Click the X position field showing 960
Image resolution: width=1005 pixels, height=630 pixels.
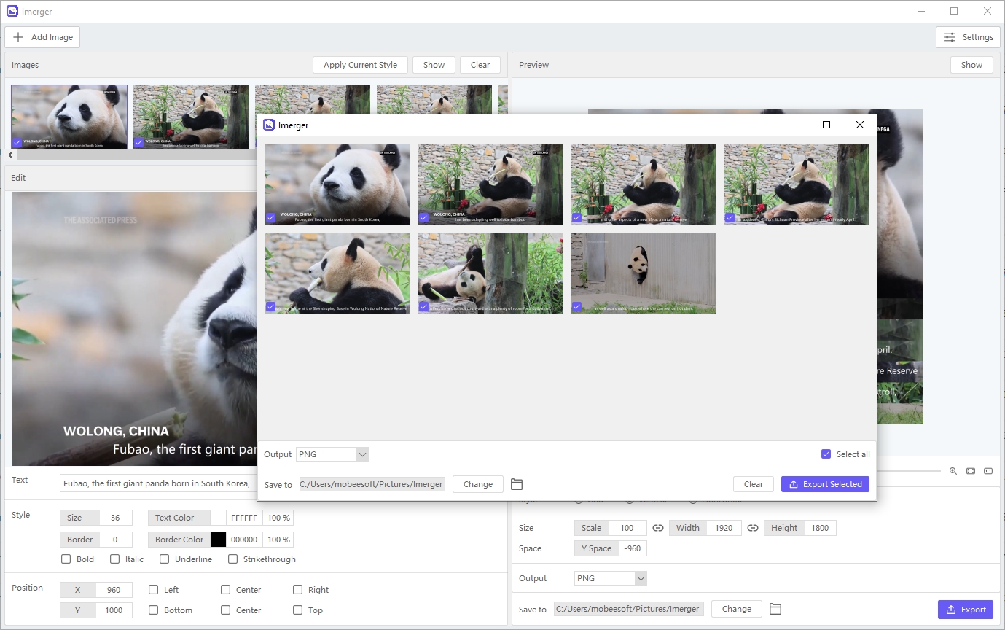(114, 590)
